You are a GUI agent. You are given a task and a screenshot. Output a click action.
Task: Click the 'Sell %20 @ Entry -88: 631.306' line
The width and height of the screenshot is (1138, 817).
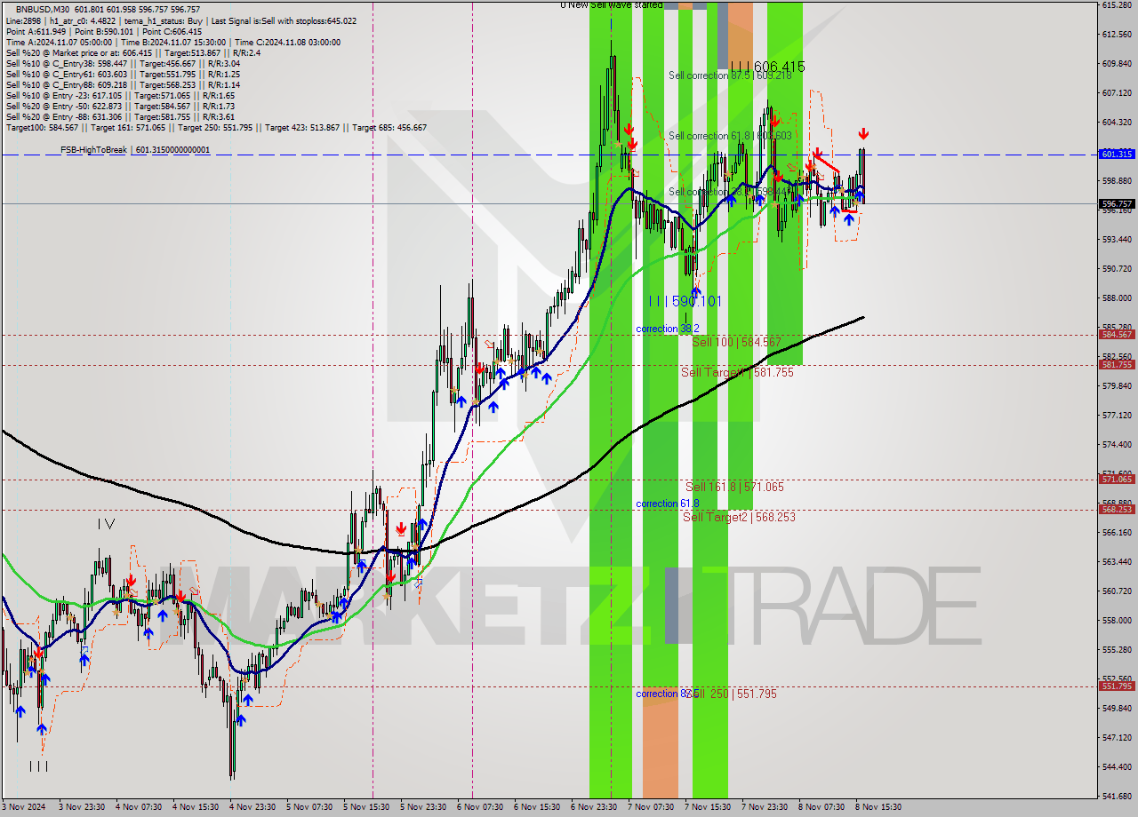coord(120,116)
